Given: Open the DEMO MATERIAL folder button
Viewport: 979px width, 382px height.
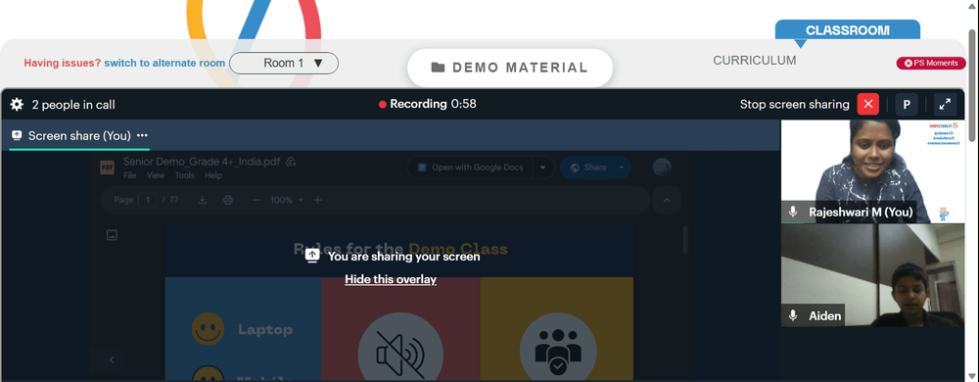Looking at the screenshot, I should point(509,68).
